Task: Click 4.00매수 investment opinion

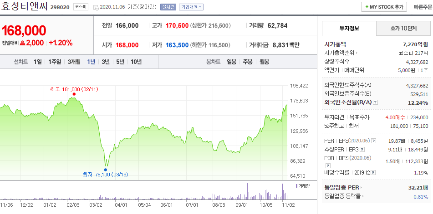Action: tap(395, 117)
